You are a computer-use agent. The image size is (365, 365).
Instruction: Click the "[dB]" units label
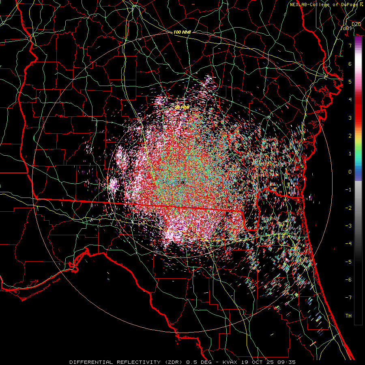(x=346, y=28)
